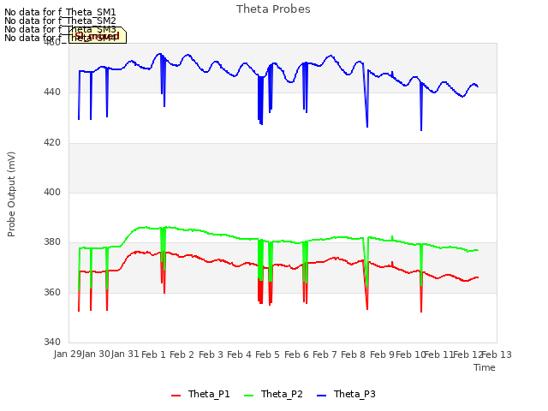Click the 'Time' axis title

click(x=485, y=367)
